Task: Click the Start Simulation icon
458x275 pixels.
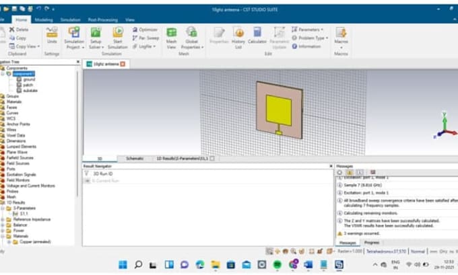Action: [118, 32]
